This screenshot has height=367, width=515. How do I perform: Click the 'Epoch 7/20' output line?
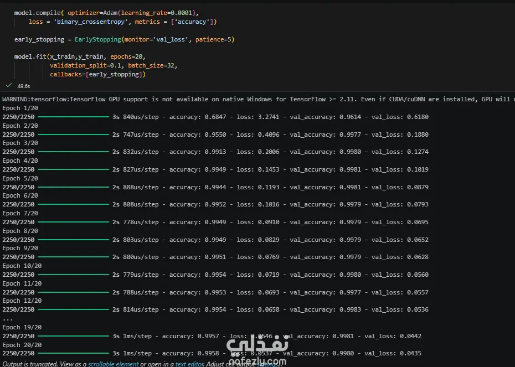pyautogui.click(x=20, y=213)
